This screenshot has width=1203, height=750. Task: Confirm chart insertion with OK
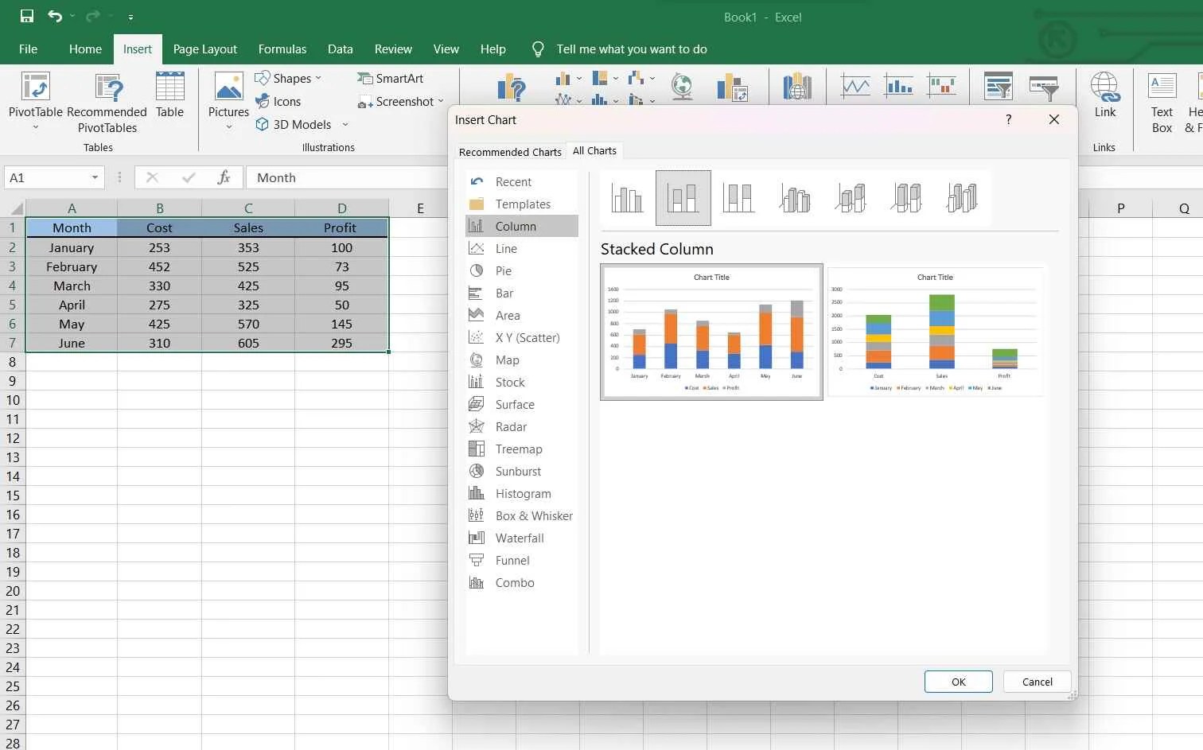pyautogui.click(x=958, y=682)
